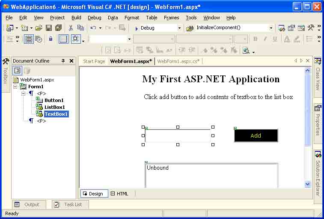Expand the Properties side tab
This screenshot has width=324, height=219.
pyautogui.click(x=318, y=123)
